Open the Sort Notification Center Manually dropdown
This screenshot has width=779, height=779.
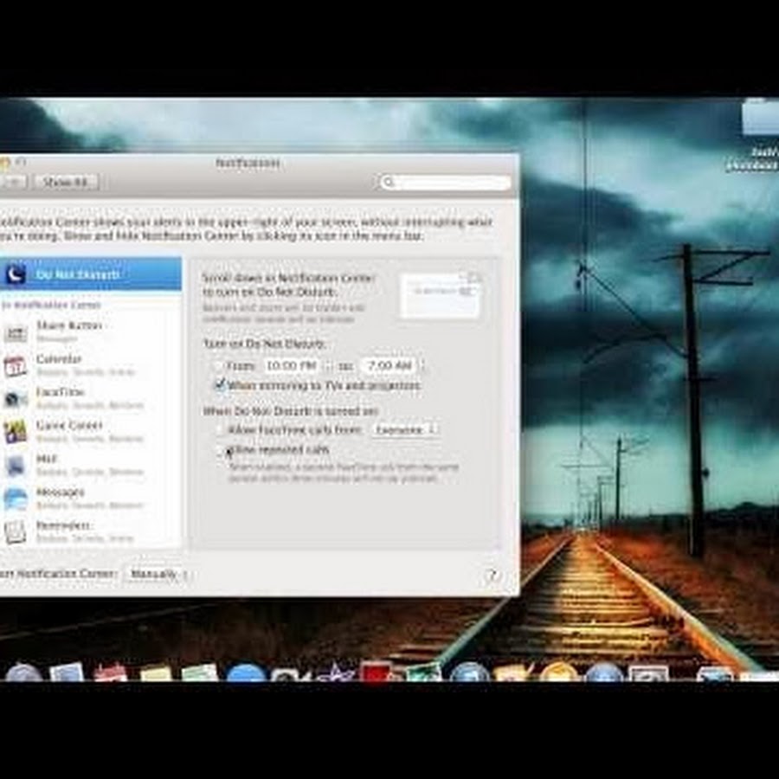coord(158,574)
